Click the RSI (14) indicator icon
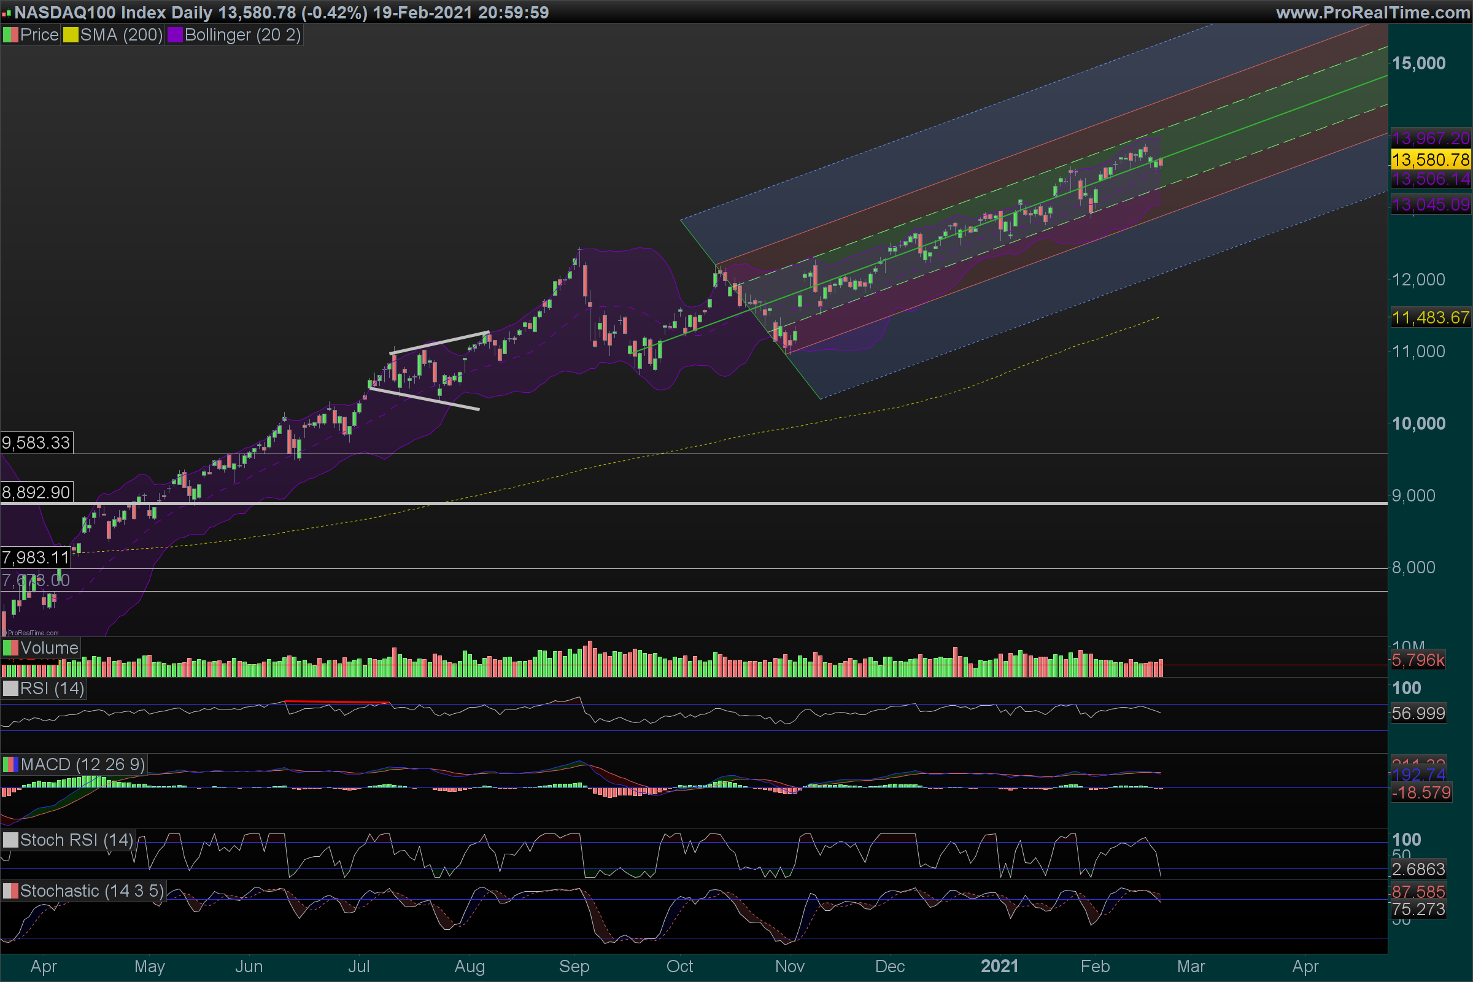The image size is (1473, 982). pos(10,688)
